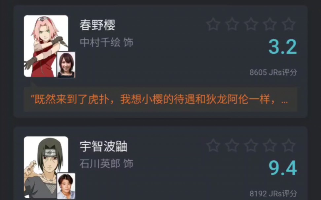Open the 8605 JRs评分 ratings count
The height and width of the screenshot is (200, 321).
point(273,72)
